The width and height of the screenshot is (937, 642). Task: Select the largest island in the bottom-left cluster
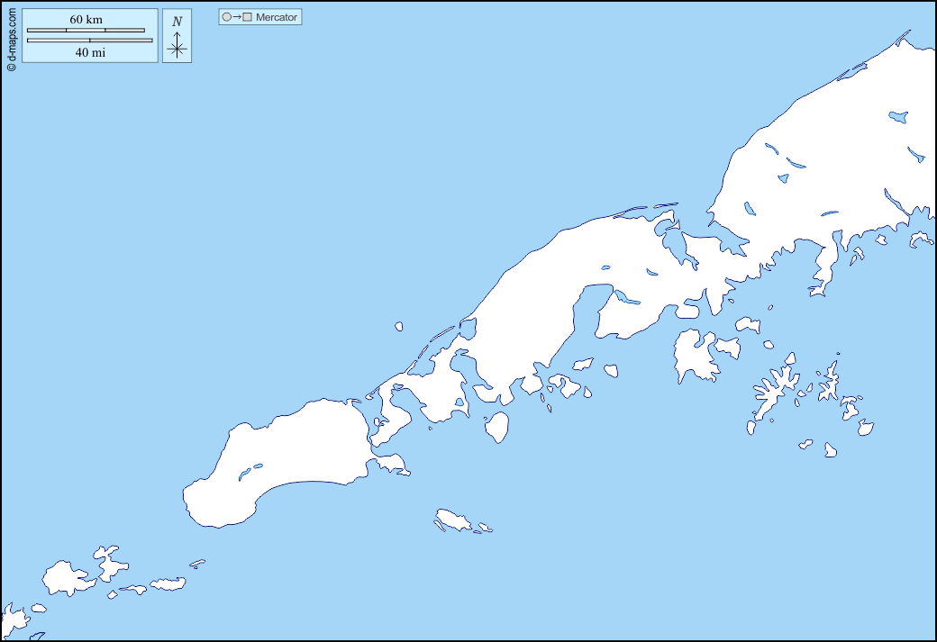point(66,577)
